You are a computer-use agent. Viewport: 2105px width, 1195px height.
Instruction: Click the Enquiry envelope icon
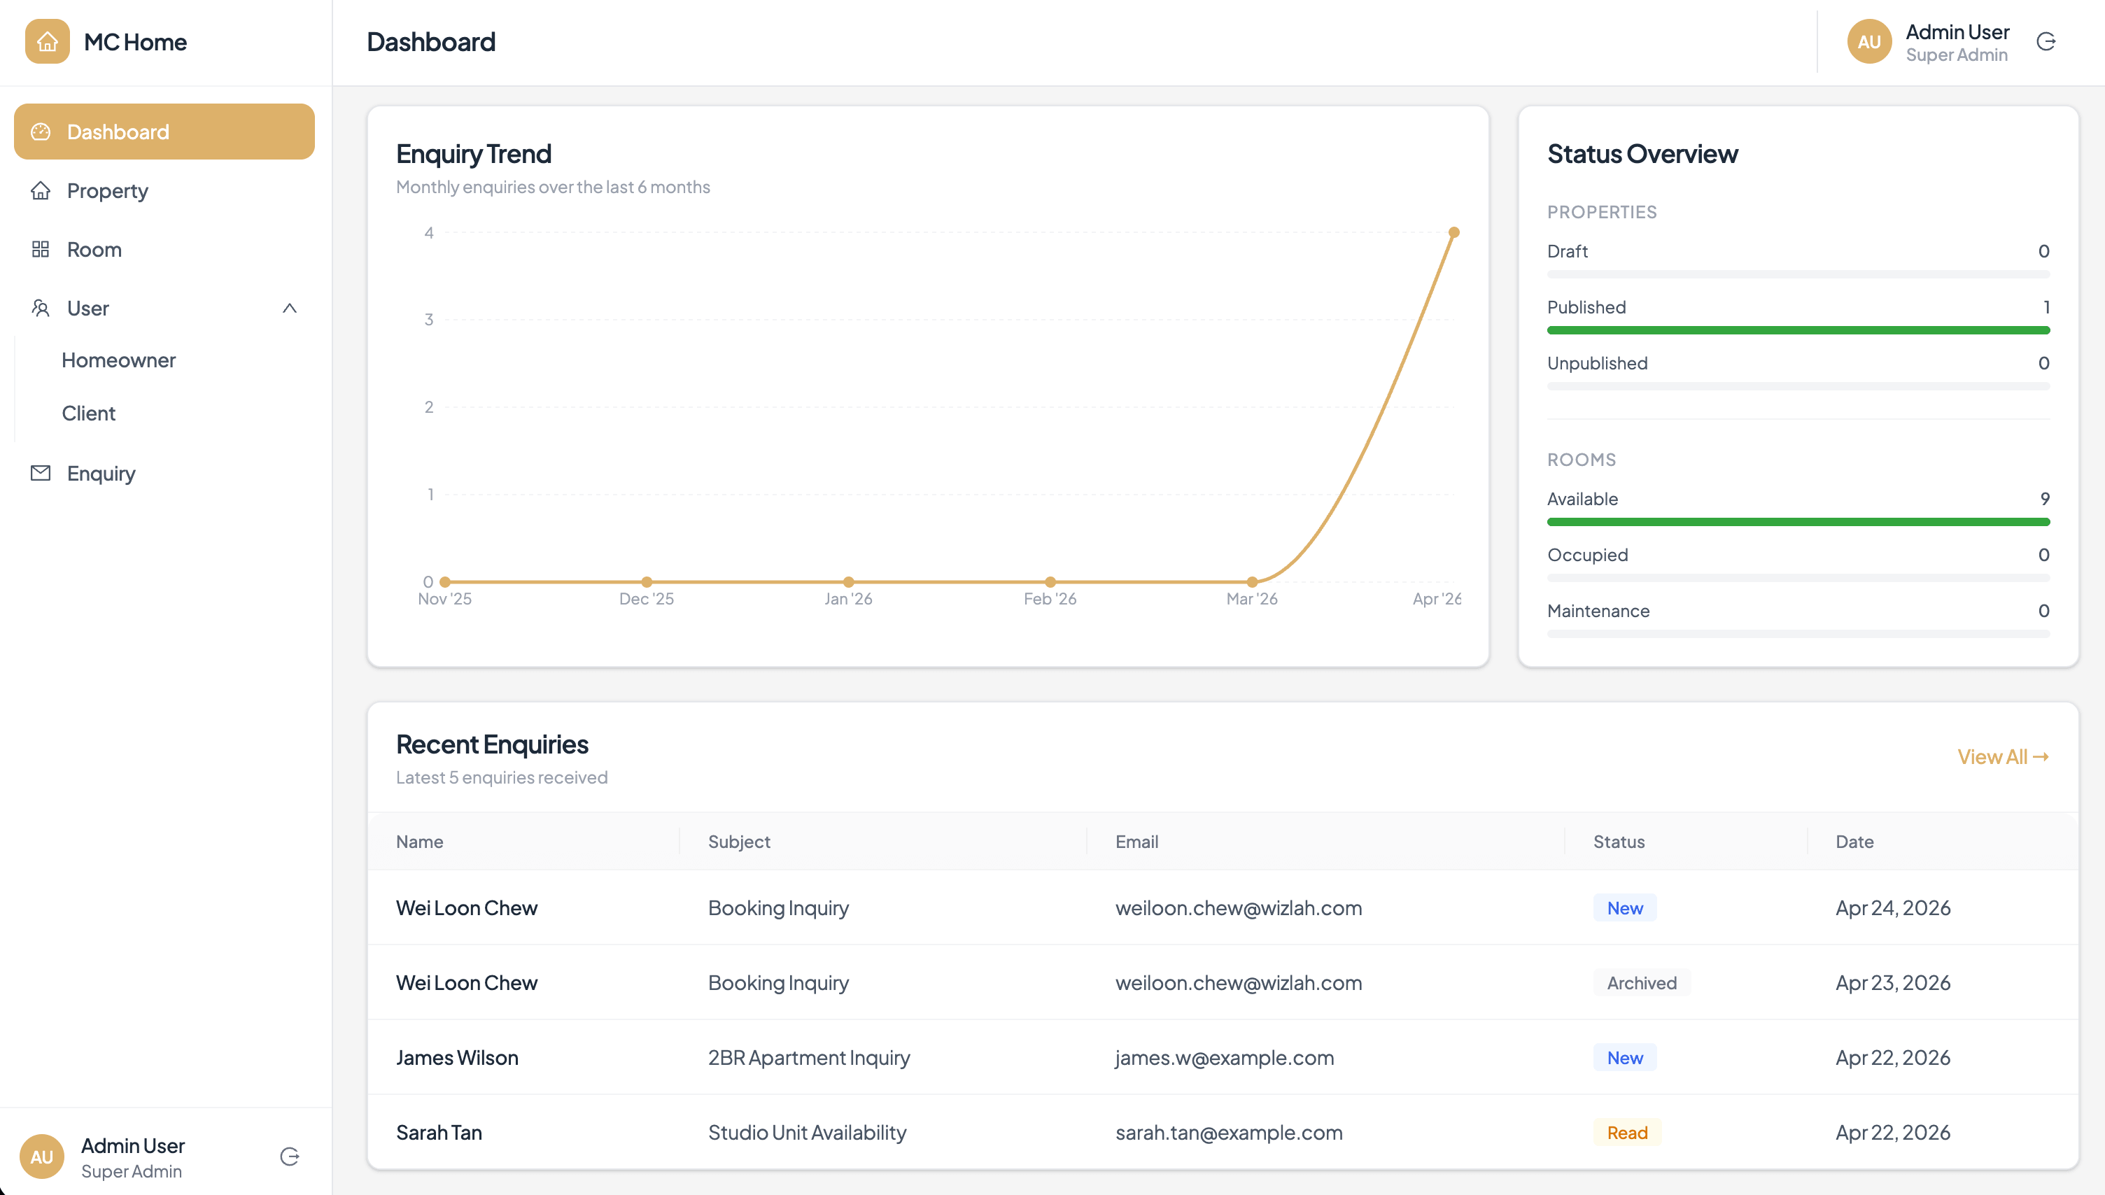point(40,474)
